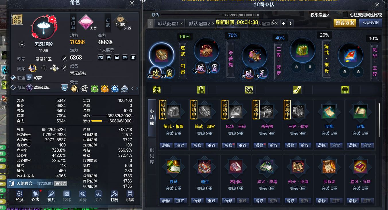
Task: Click the plus icon next to 图案
Action: [44, 68]
